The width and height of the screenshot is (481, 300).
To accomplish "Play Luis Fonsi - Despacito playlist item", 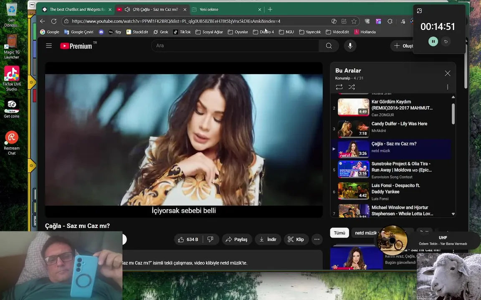I will coord(391,191).
